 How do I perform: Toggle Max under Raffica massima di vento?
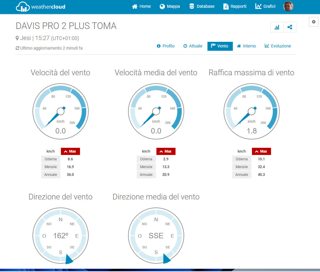click(261, 151)
